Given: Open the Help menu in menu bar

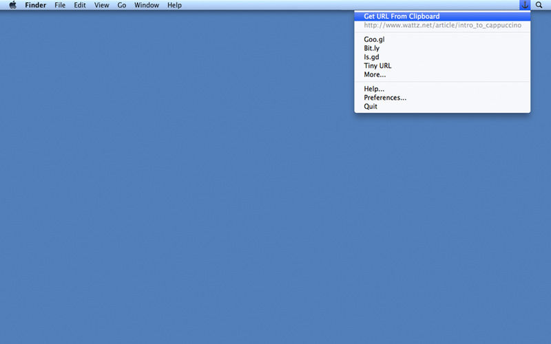Looking at the screenshot, I should [174, 5].
